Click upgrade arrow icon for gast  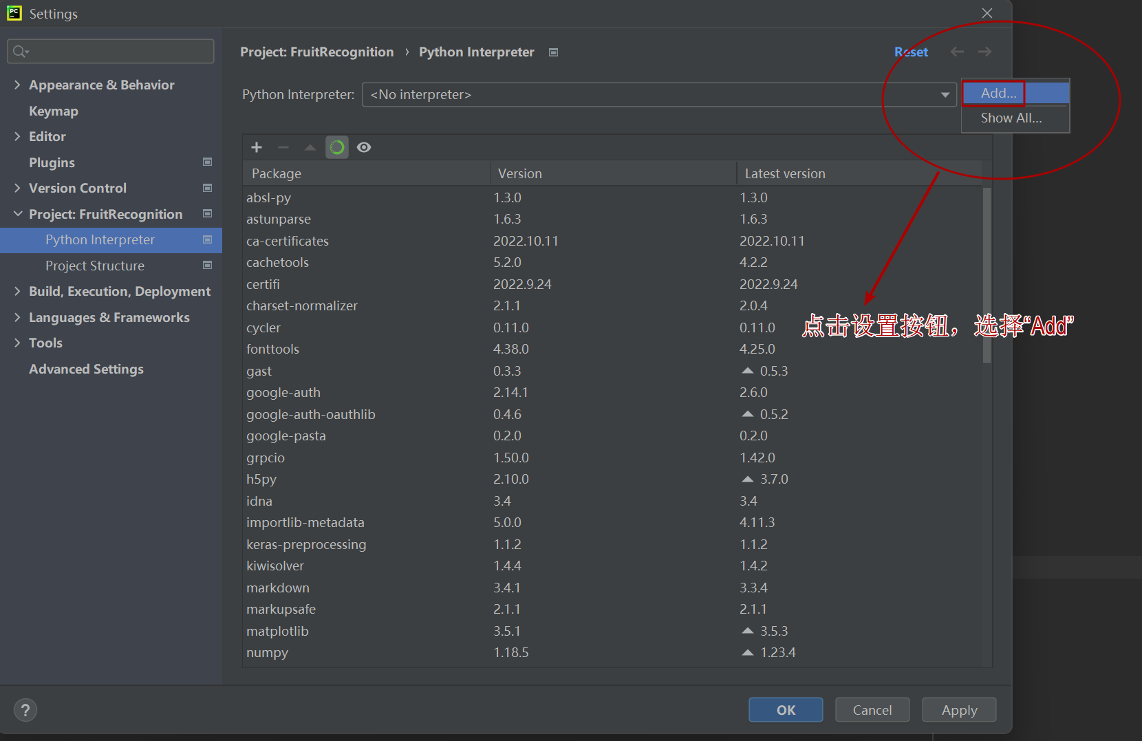748,371
